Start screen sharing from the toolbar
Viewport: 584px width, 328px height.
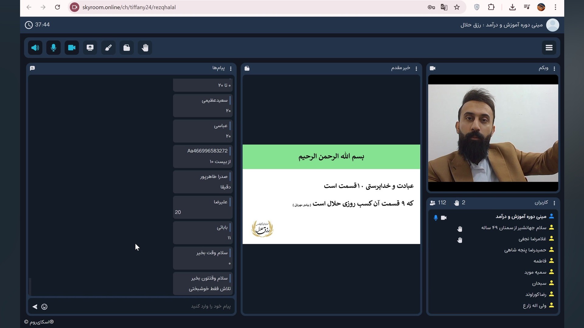(90, 48)
